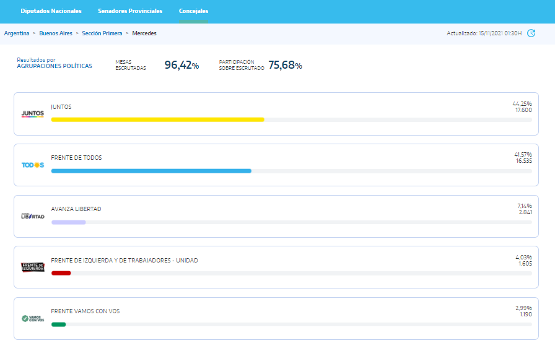Go to Argentina in the breadcrumb
The width and height of the screenshot is (555, 364).
tap(17, 33)
